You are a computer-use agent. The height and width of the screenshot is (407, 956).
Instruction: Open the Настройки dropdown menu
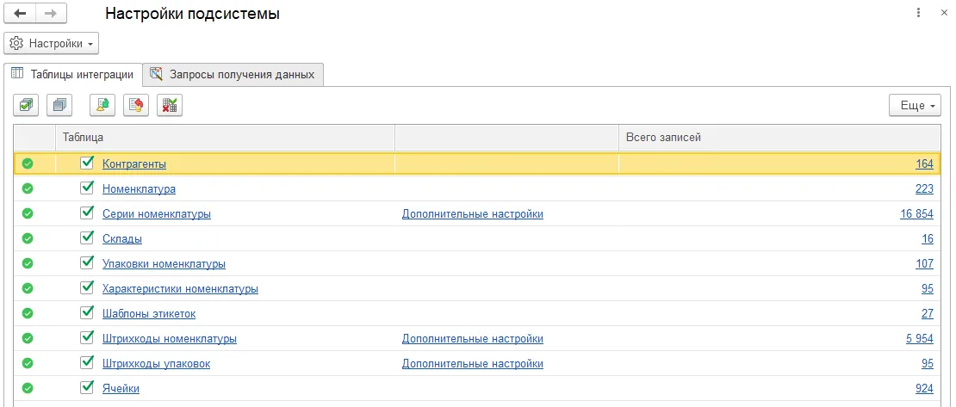52,43
